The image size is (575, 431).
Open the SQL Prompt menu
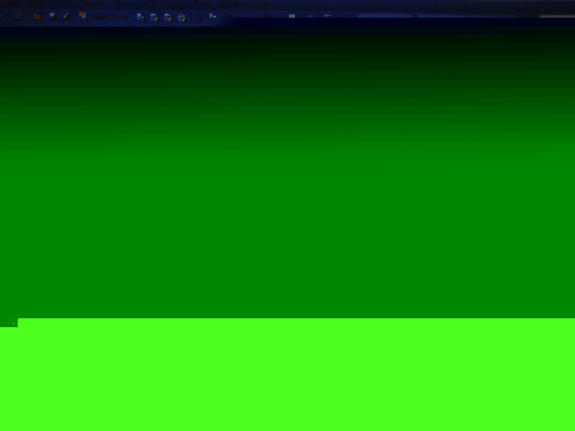(164, 3)
